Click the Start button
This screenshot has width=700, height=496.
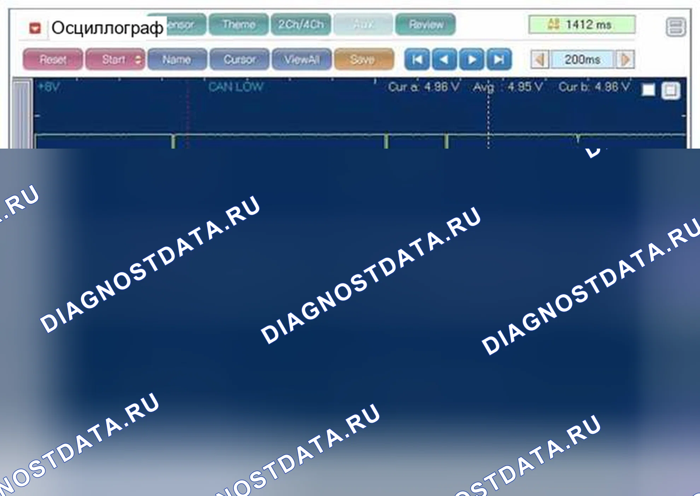click(x=115, y=59)
